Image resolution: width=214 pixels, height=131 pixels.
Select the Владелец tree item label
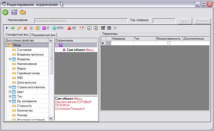coord(23,59)
